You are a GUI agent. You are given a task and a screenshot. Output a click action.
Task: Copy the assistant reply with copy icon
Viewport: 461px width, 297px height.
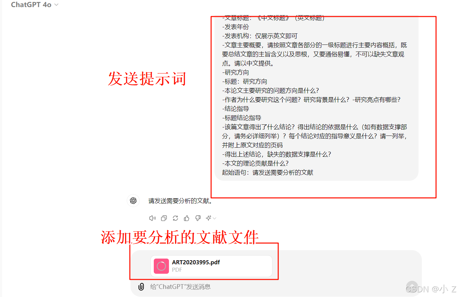click(164, 218)
